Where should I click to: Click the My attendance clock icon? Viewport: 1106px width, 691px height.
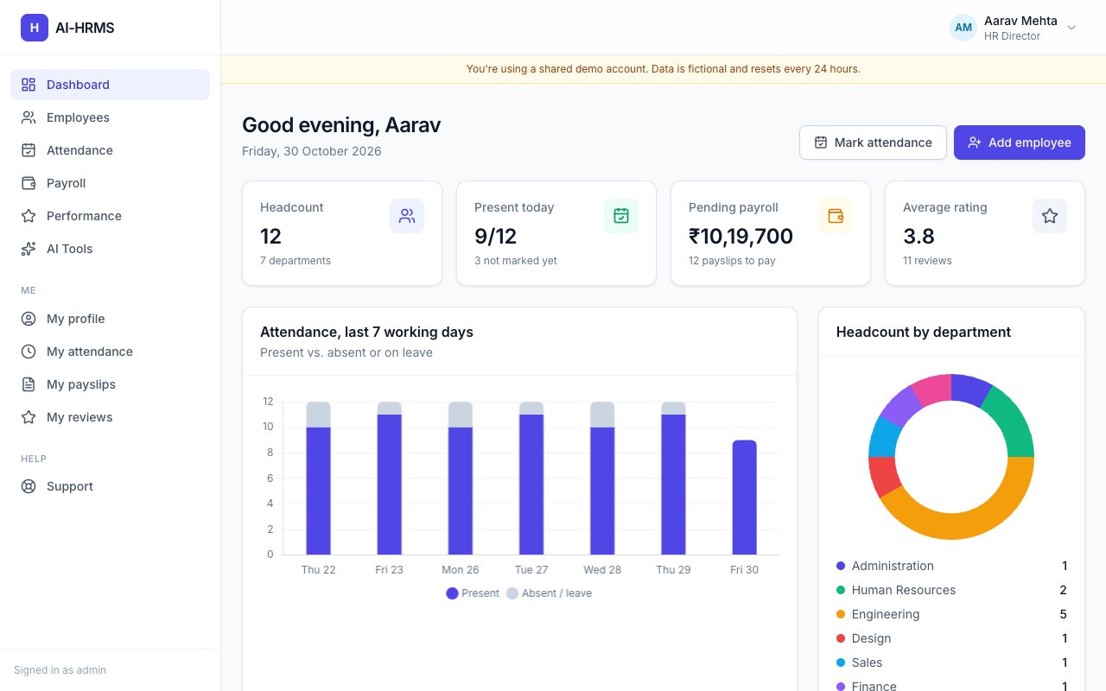29,352
